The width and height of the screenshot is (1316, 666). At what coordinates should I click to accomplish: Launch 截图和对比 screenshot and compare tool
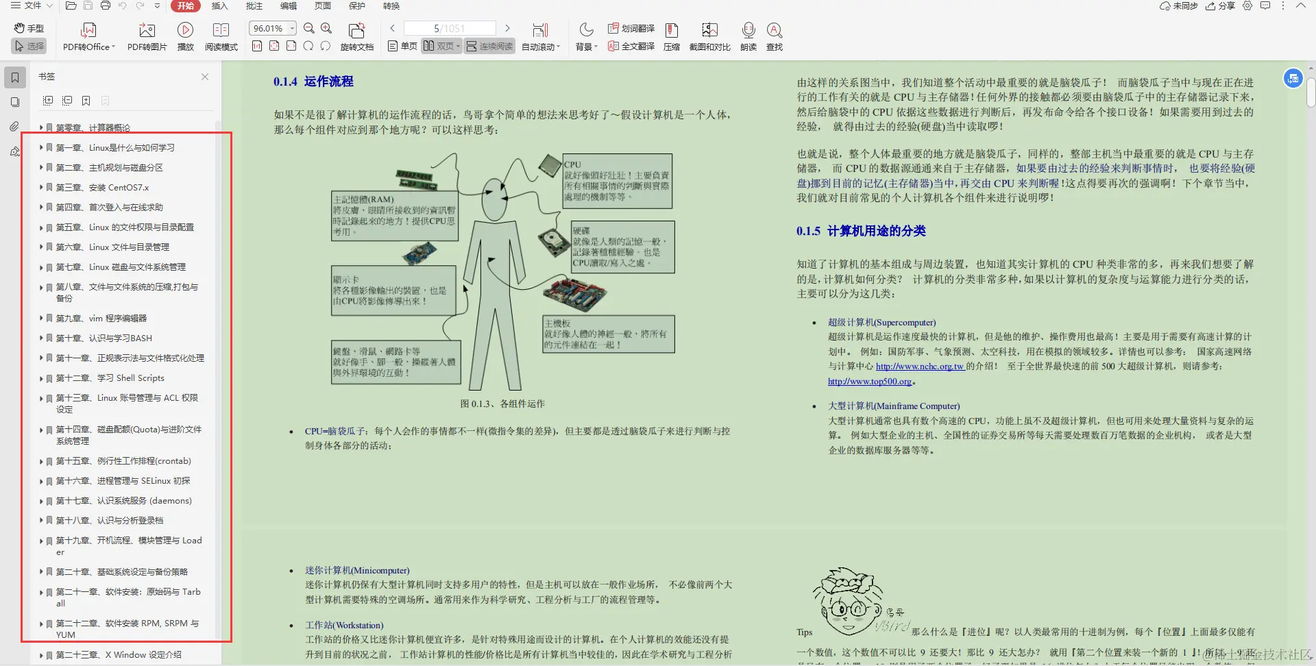pyautogui.click(x=711, y=37)
